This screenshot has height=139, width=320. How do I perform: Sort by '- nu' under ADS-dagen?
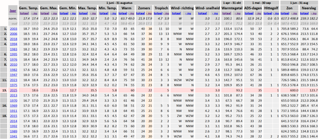tap(258, 13)
